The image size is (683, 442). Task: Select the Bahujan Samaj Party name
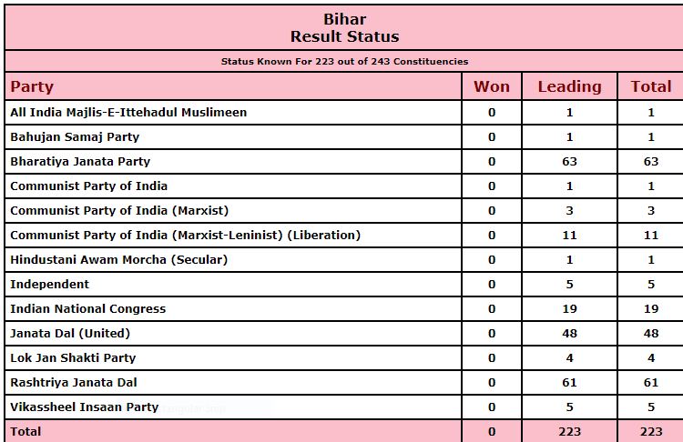tap(75, 137)
